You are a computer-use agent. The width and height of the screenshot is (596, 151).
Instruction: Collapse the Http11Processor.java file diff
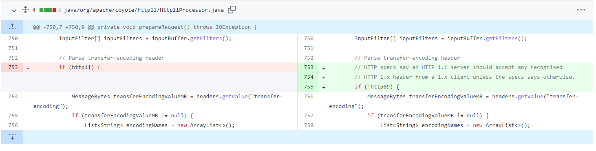[14, 10]
